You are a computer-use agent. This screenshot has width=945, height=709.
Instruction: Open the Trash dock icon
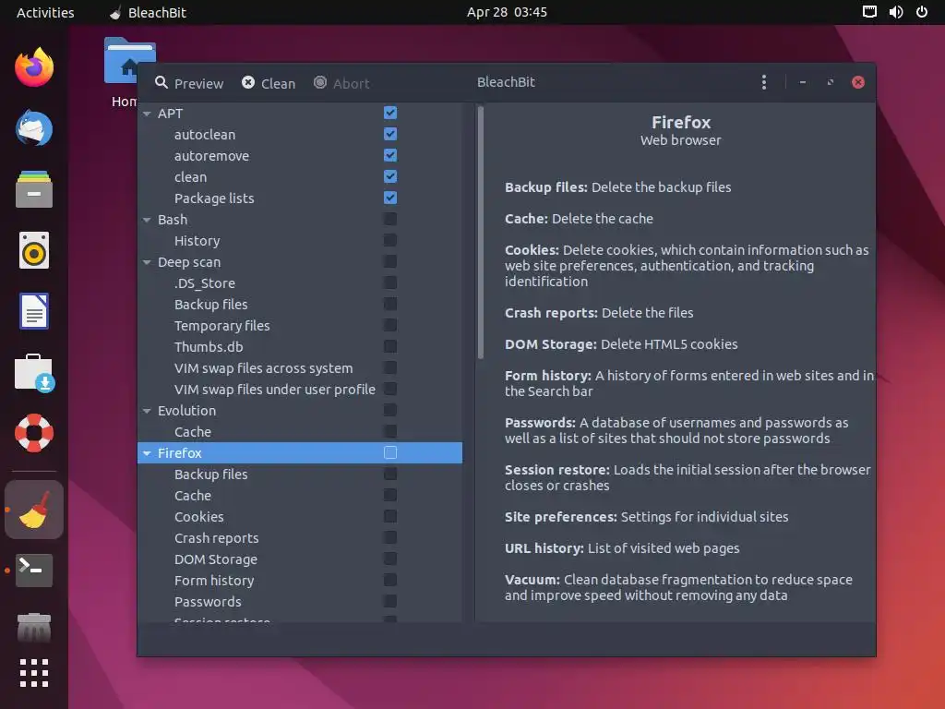click(34, 627)
